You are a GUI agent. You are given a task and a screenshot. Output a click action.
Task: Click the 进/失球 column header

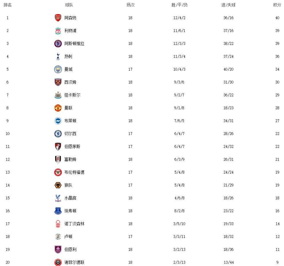(x=228, y=5)
